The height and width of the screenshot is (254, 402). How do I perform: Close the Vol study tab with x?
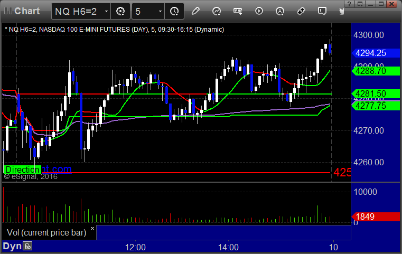point(92,228)
